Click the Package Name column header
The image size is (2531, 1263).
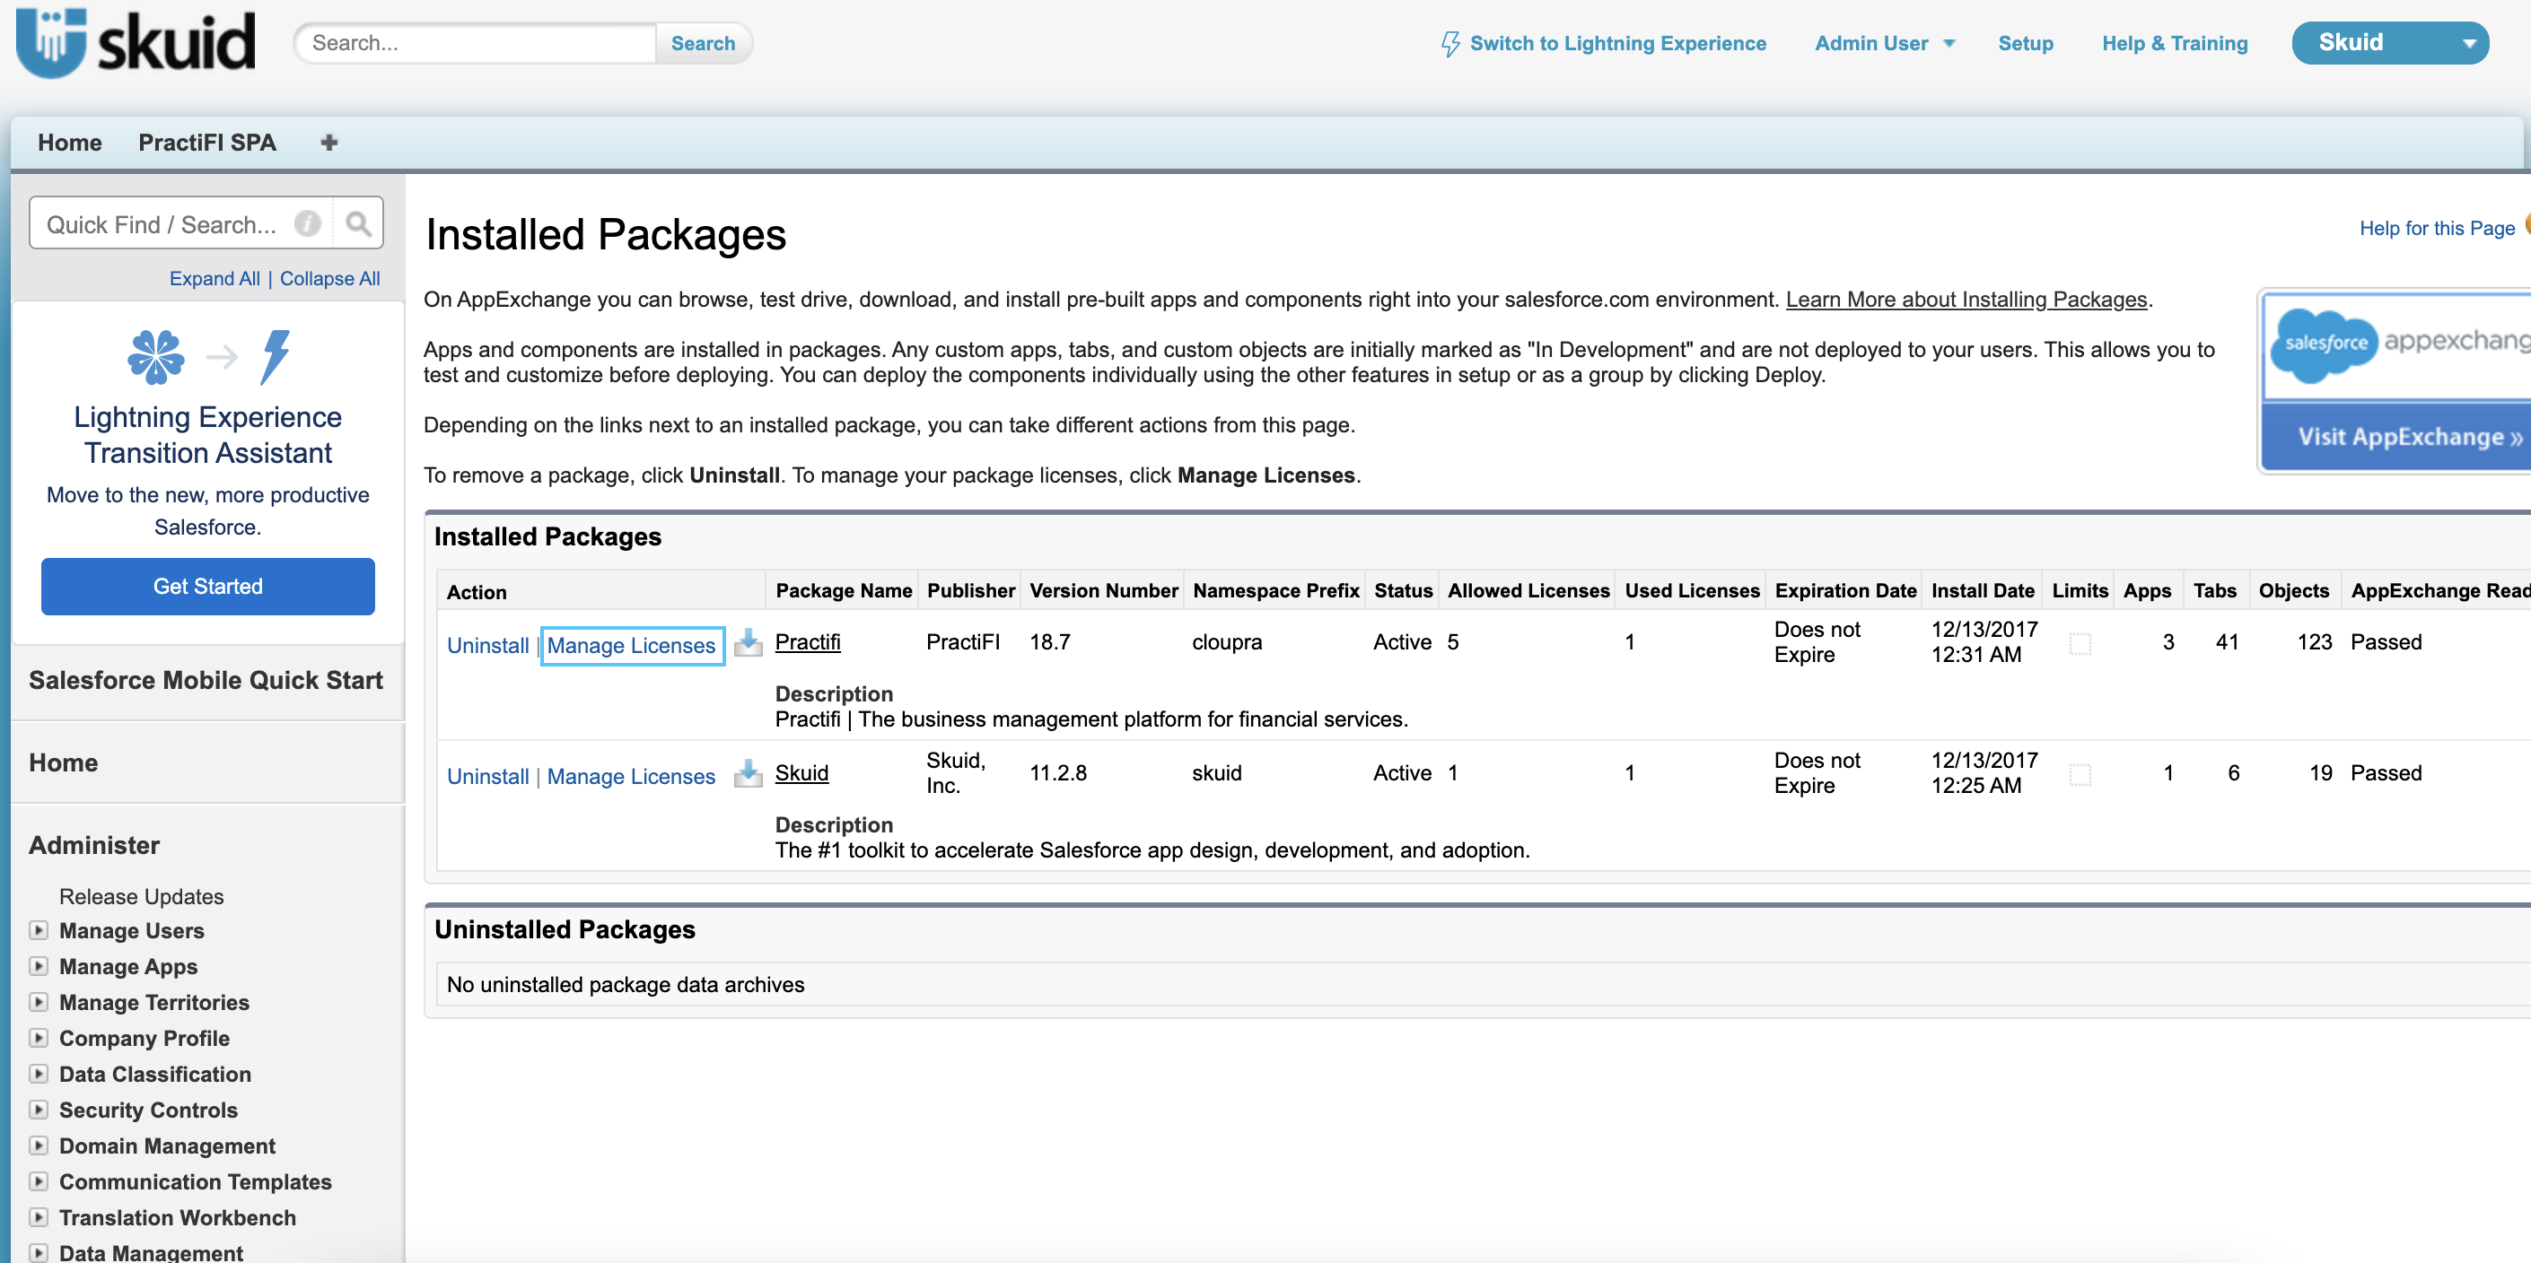843,590
